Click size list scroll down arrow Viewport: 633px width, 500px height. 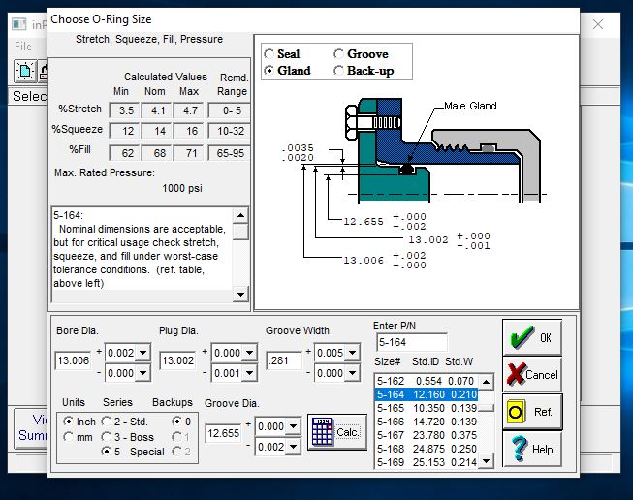coord(486,460)
